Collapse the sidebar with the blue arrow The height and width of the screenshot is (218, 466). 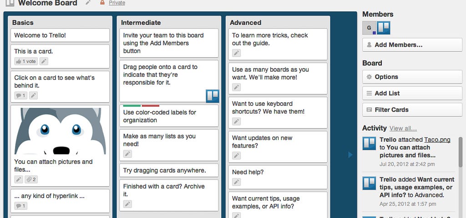(350, 154)
